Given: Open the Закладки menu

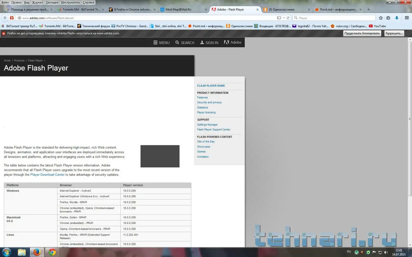Looking at the screenshot, I should coord(52,2).
